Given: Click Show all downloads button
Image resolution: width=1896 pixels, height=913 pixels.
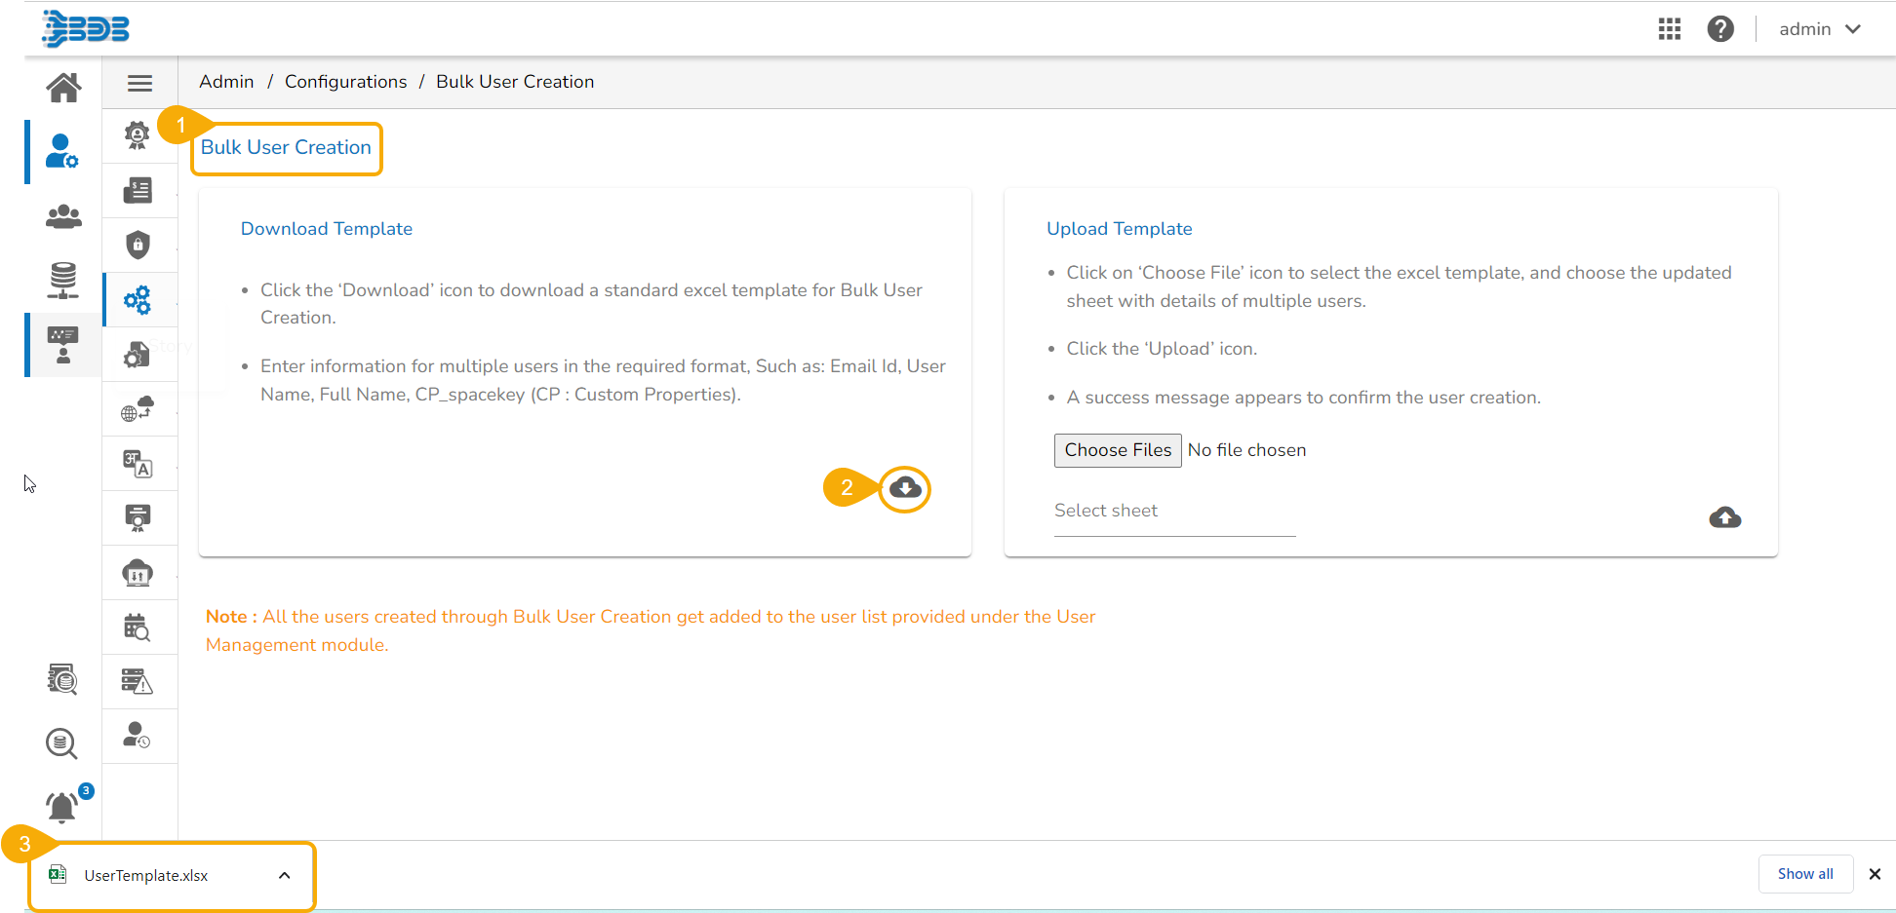Looking at the screenshot, I should (1804, 874).
